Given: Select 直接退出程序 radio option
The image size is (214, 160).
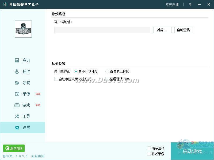Looking at the screenshot, I should pos(107,71).
